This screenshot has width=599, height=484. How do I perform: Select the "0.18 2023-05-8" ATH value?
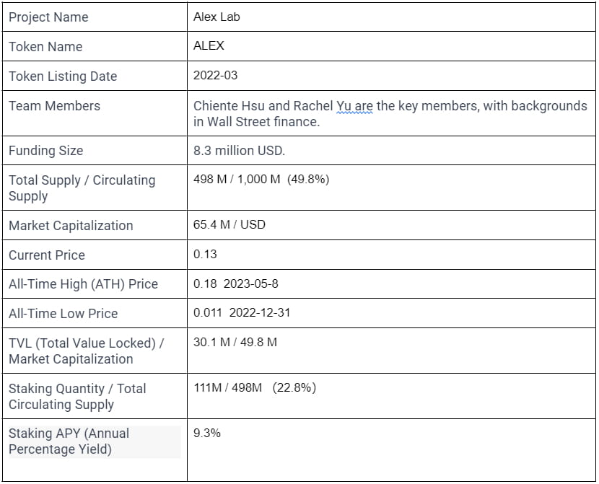tap(235, 283)
